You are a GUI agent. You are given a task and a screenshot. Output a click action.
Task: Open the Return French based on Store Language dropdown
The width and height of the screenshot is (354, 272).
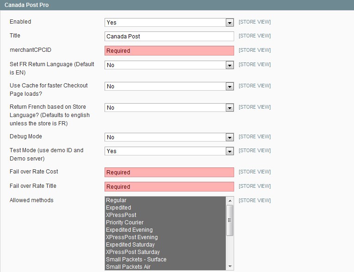[169, 107]
